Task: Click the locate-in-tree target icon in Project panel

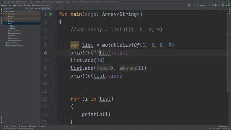Action: coord(26,9)
